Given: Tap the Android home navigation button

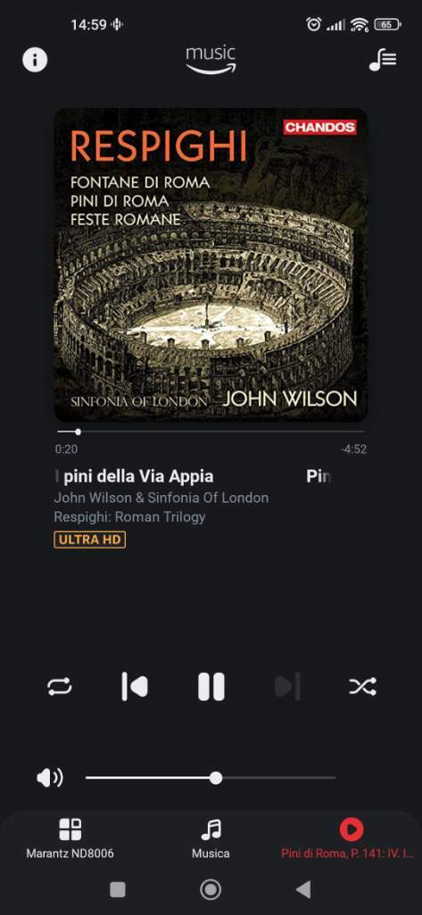Looking at the screenshot, I should 211,889.
